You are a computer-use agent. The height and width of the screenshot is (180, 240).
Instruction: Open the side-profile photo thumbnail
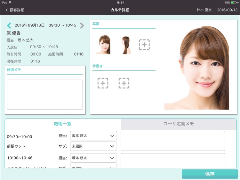pyautogui.click(x=126, y=45)
